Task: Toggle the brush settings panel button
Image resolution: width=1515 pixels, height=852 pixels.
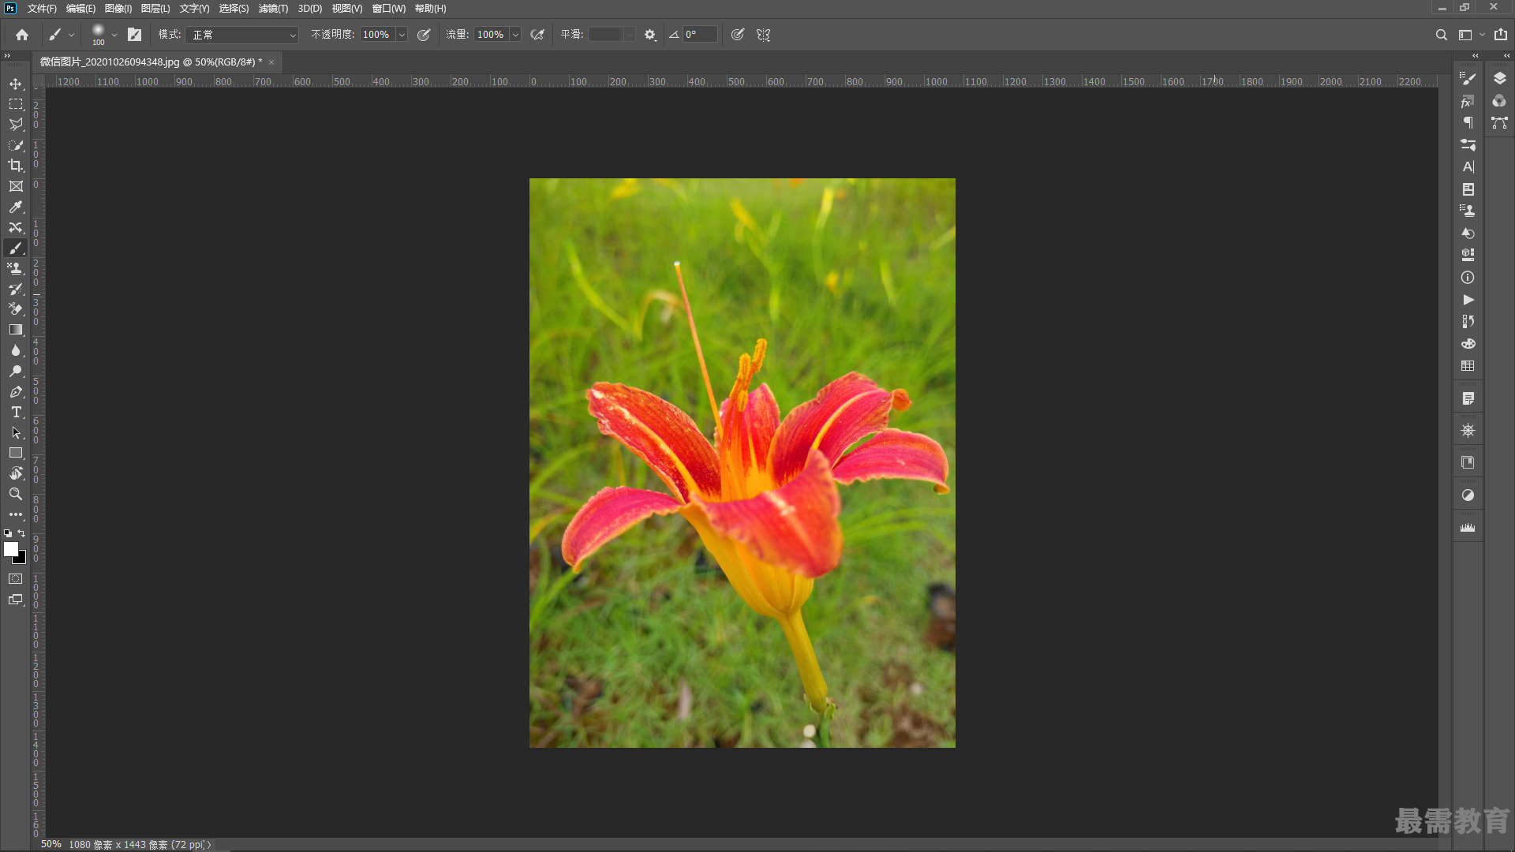Action: (134, 35)
